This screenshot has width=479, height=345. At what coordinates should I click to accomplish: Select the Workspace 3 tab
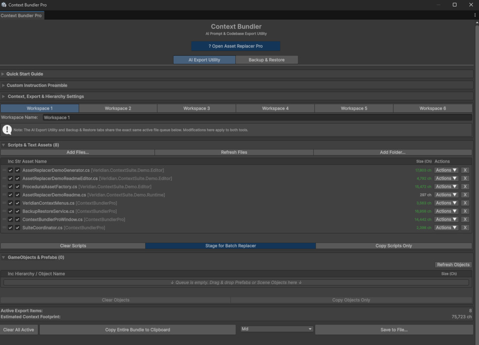pyautogui.click(x=196, y=108)
